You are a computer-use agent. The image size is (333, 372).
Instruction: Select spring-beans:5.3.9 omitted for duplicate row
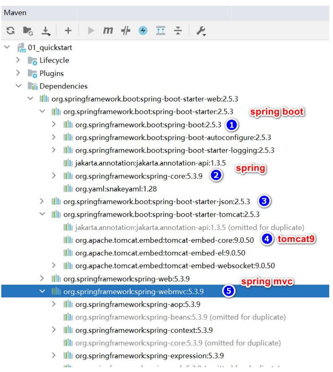point(181,317)
